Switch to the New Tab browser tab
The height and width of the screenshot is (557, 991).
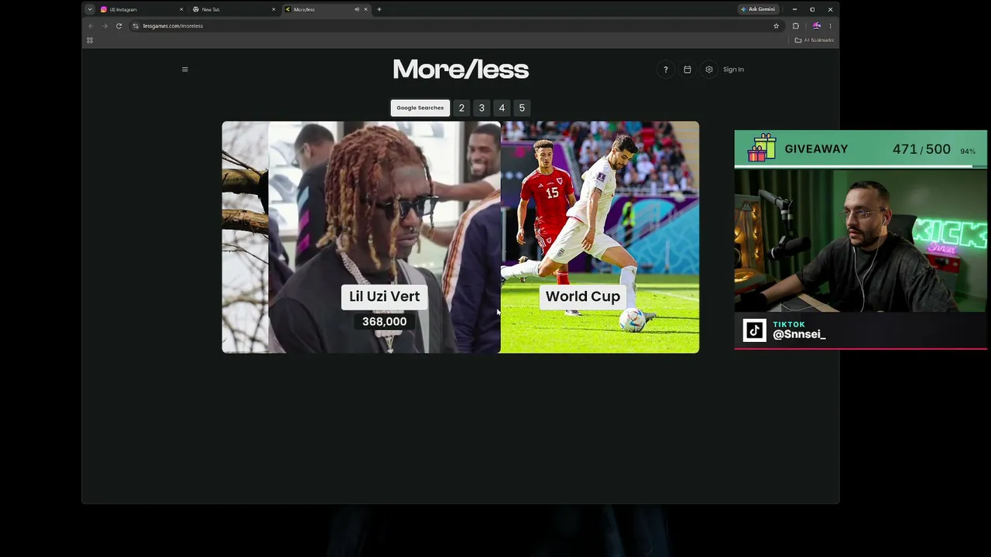[232, 9]
